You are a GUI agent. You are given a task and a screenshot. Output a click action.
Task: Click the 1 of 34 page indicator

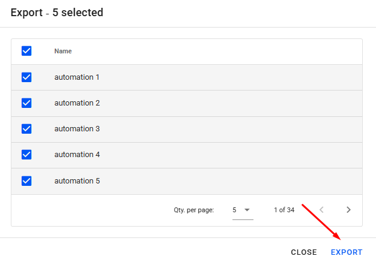coord(284,210)
